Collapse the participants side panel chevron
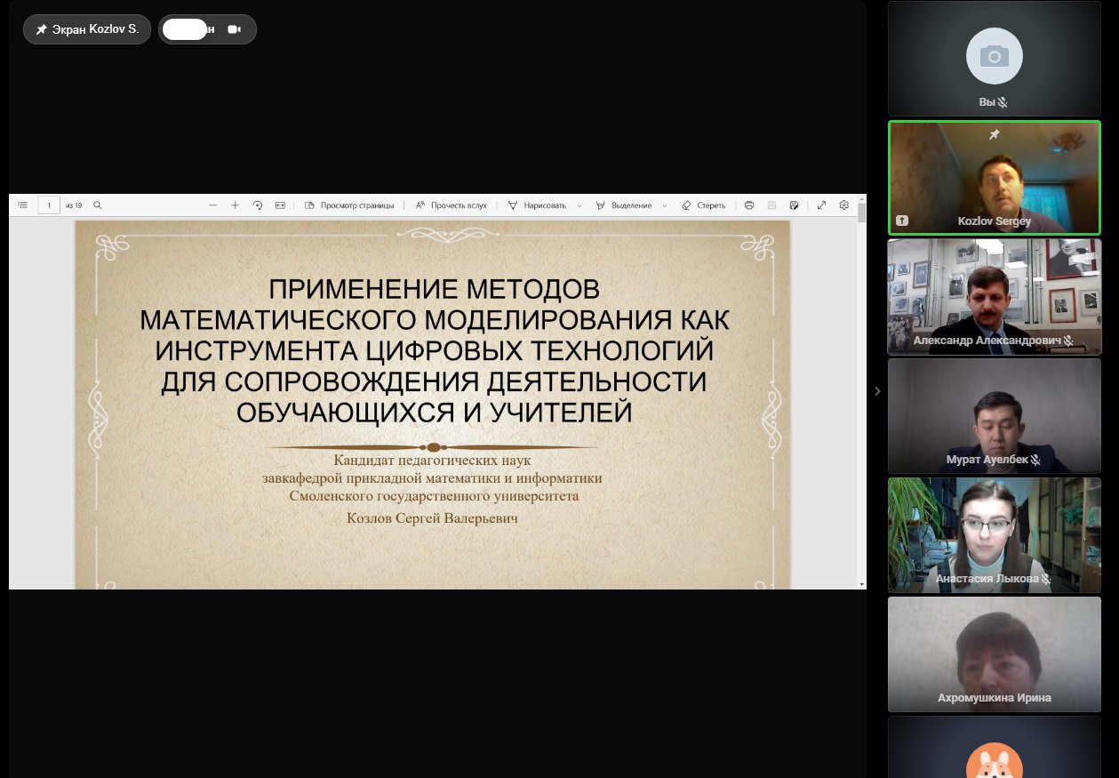The width and height of the screenshot is (1119, 778). pyautogui.click(x=877, y=391)
